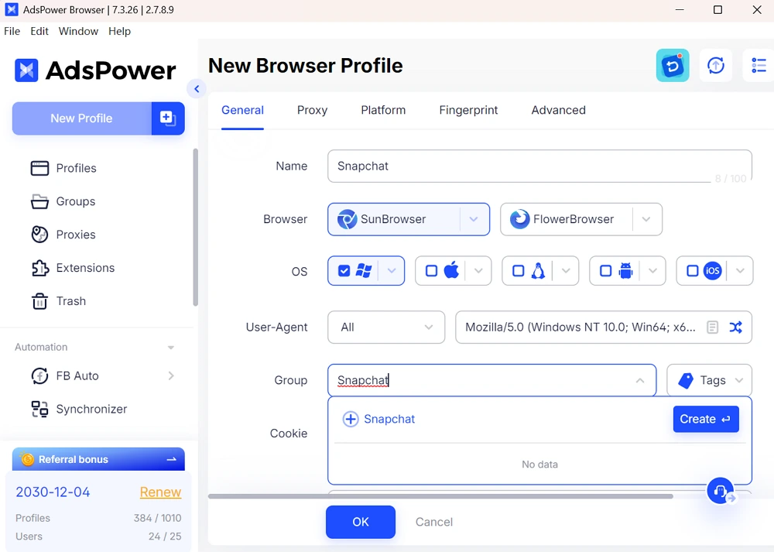Shuffle a random User-Agent
Image resolution: width=774 pixels, height=552 pixels.
pyautogui.click(x=735, y=327)
